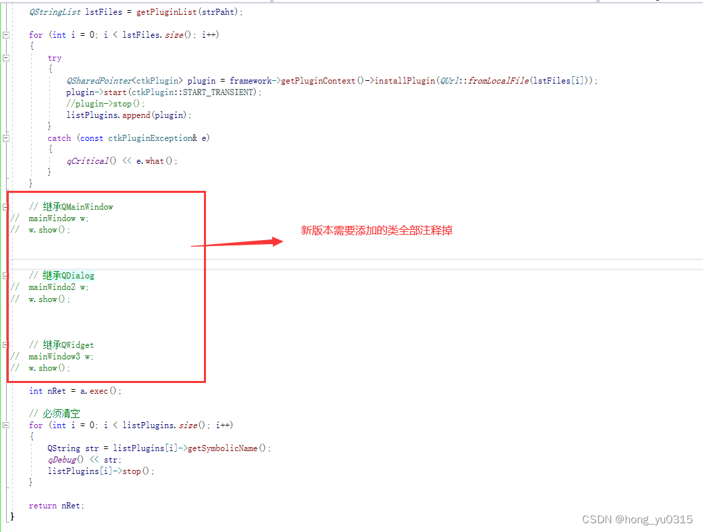Click the installPlugin call
Viewport: 703px width, 532px height.
point(405,81)
